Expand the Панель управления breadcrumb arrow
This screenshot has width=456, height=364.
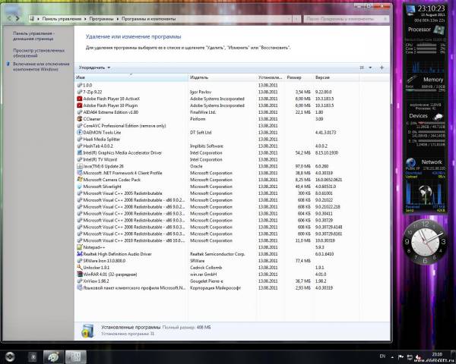click(85, 19)
